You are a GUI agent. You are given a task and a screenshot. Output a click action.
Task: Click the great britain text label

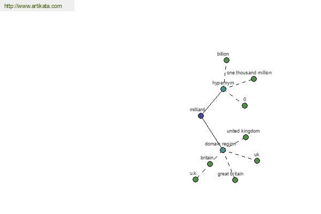(x=231, y=174)
